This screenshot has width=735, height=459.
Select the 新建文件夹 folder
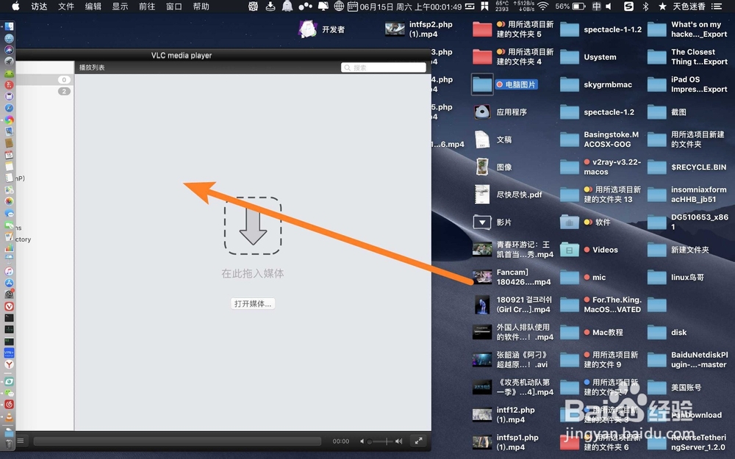[x=678, y=250]
